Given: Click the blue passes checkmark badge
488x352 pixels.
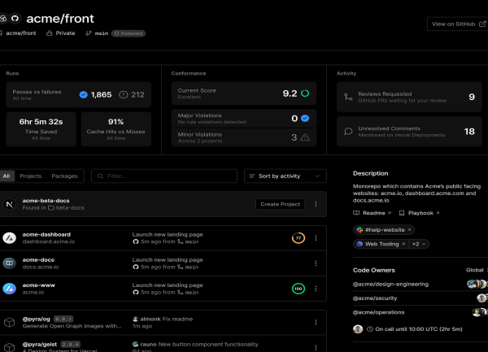Looking at the screenshot, I should (83, 94).
